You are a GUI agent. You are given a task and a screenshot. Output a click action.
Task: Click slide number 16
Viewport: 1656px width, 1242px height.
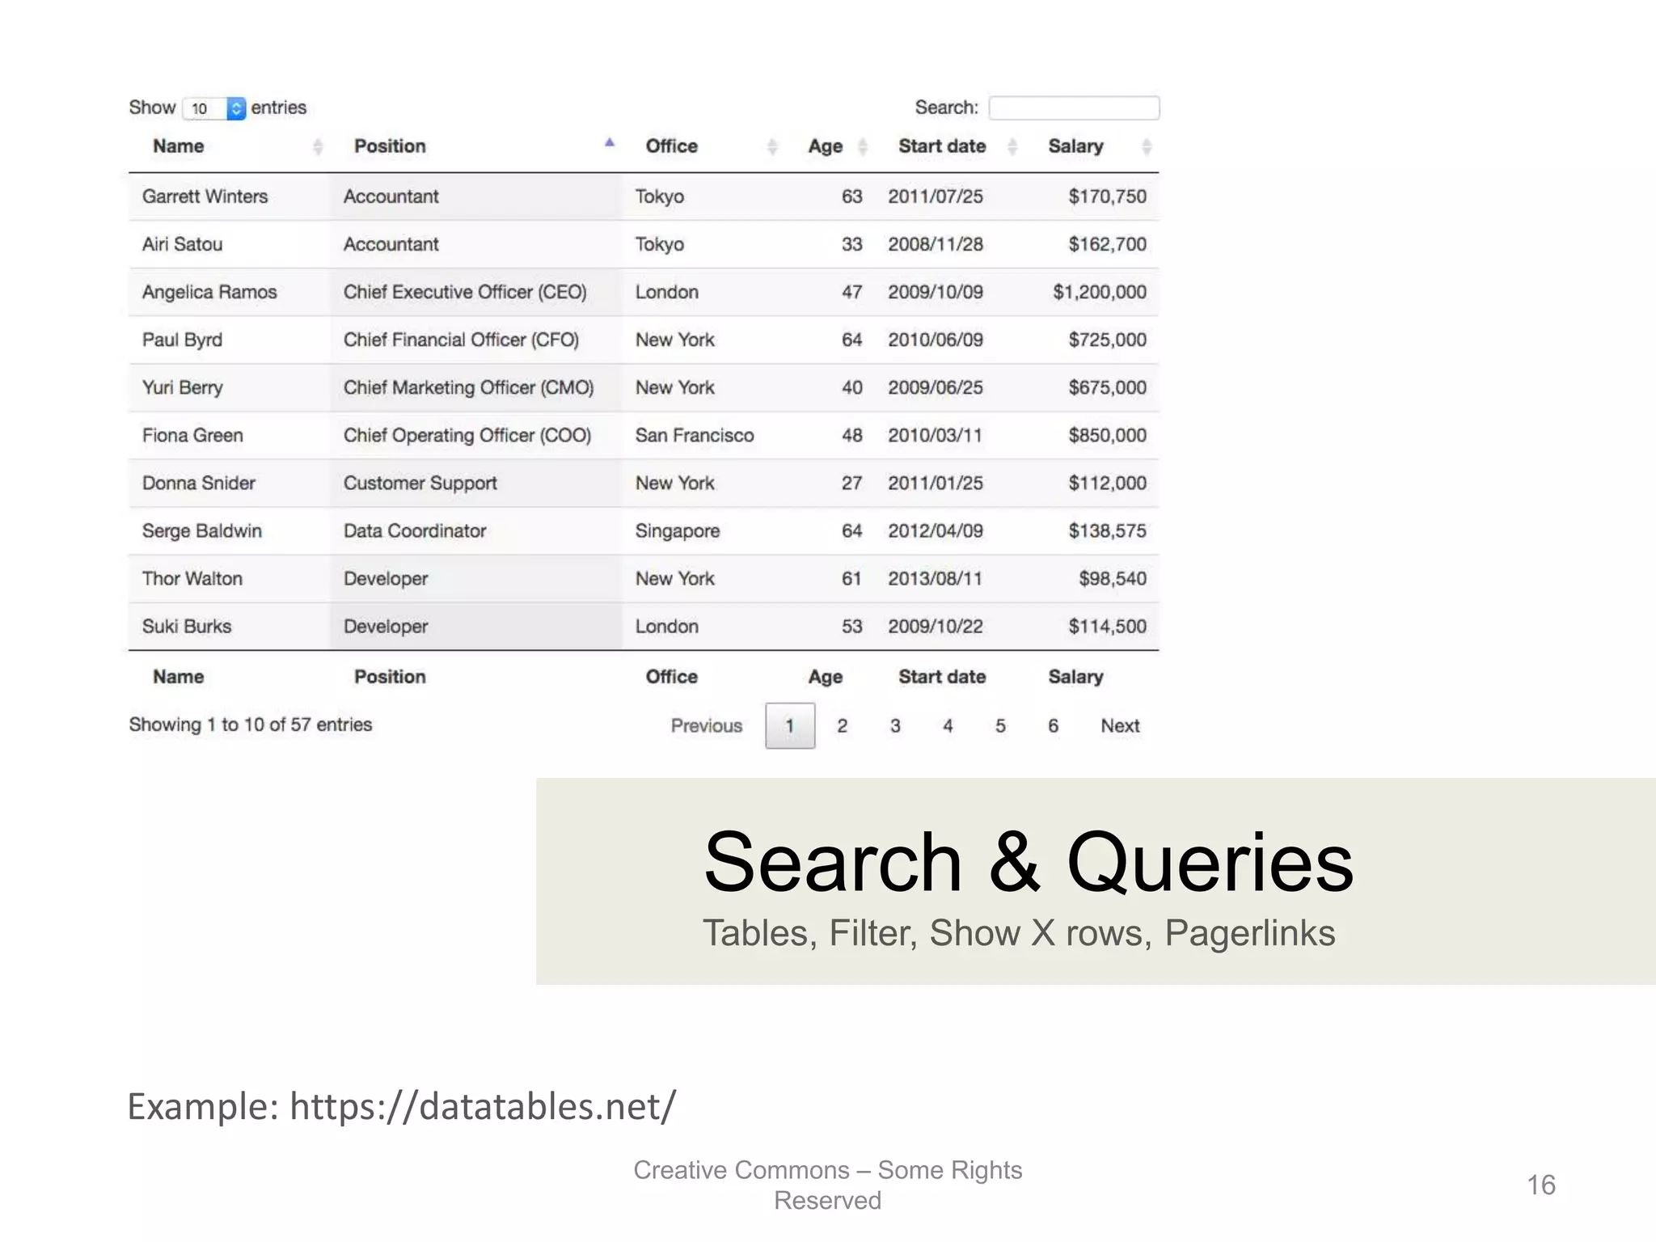[1541, 1185]
